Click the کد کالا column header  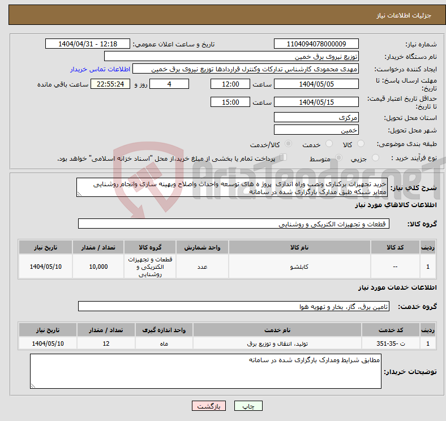395,247
